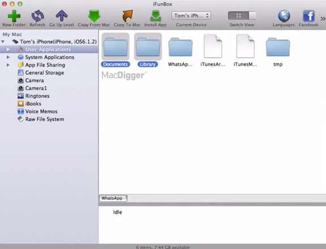The height and width of the screenshot is (249, 326).
Task: Collapse the Tom's iPhone tree node
Action: [x=3, y=42]
